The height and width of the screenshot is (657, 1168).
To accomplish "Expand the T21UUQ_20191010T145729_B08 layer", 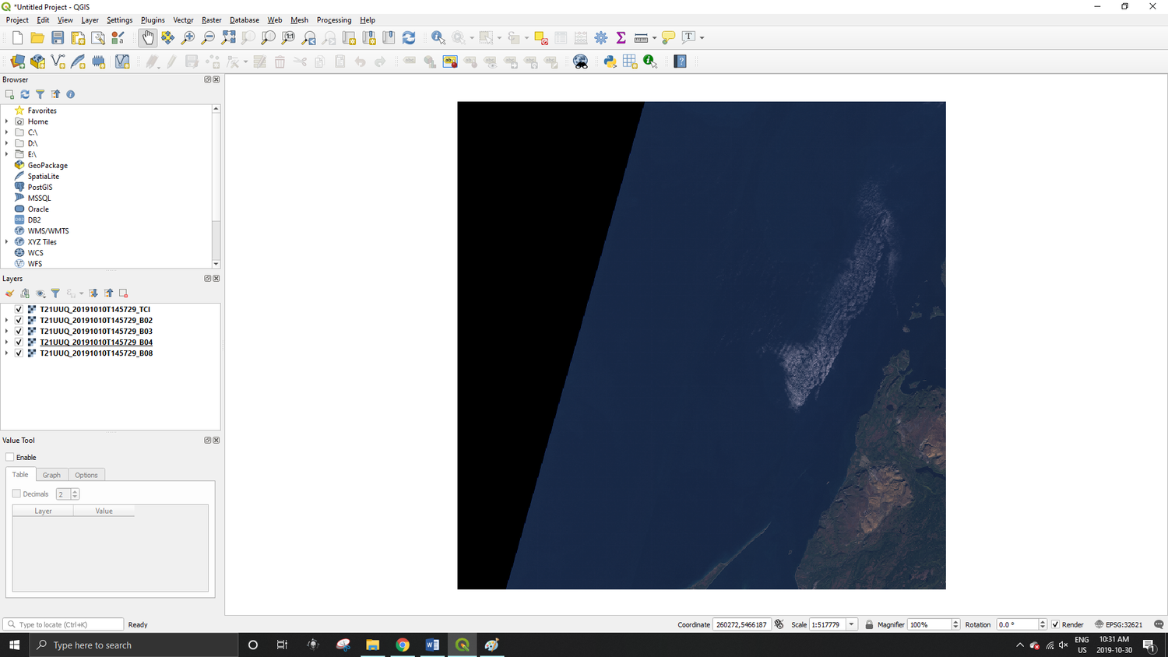I will 6,353.
